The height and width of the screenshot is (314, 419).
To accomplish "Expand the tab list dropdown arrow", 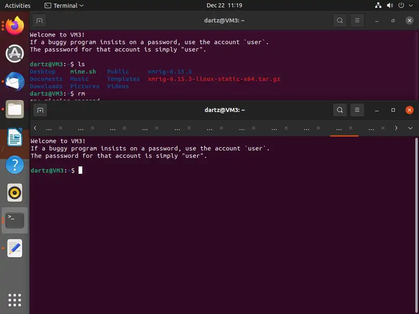I will pos(410,128).
